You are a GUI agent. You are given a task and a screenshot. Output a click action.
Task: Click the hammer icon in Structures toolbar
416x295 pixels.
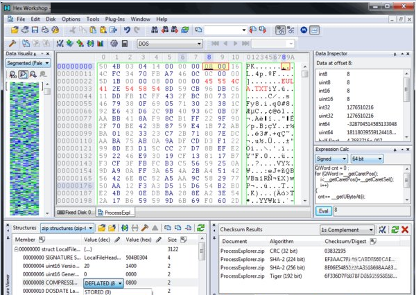coord(145,228)
